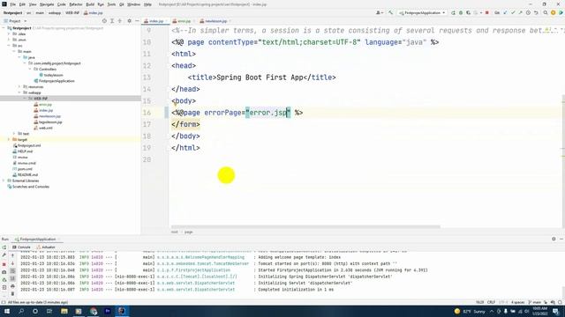Click the rerun application icon in toolbar
This screenshot has width=565, height=317.
pos(453,13)
